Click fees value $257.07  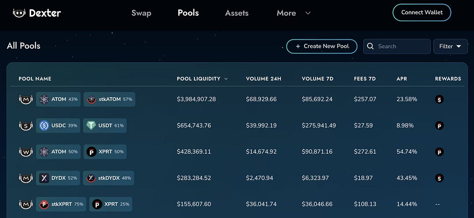[x=365, y=99]
